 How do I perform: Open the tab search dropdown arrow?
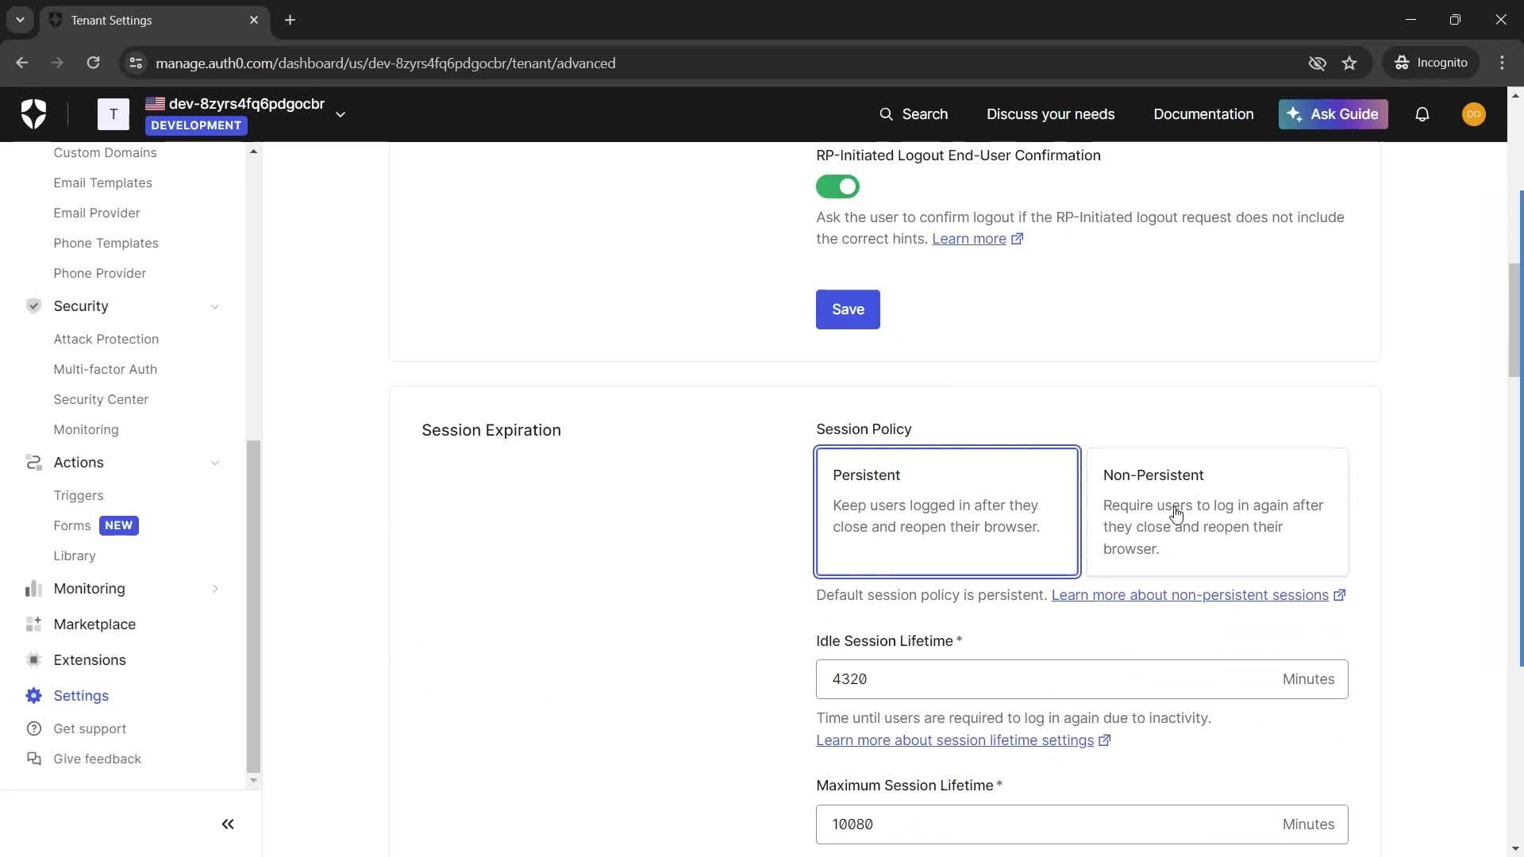point(20,20)
